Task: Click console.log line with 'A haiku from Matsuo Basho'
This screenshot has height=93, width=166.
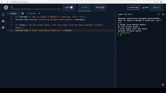Action: (44, 30)
